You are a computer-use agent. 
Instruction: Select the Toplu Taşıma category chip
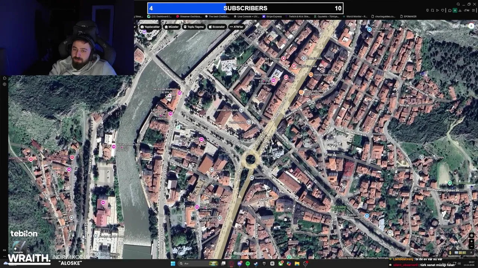[193, 27]
